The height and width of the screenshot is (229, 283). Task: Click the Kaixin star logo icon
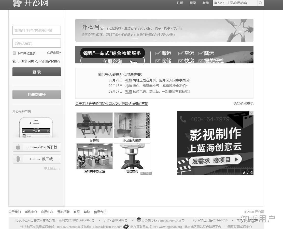point(17,3)
